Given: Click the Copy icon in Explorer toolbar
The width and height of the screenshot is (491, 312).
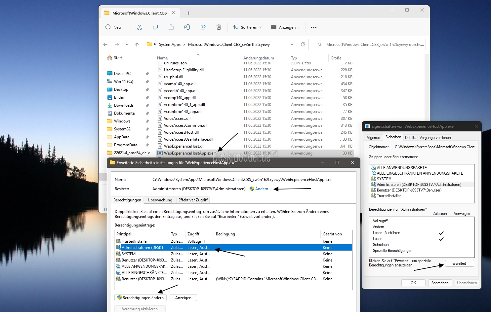Looking at the screenshot, I should pos(155,27).
